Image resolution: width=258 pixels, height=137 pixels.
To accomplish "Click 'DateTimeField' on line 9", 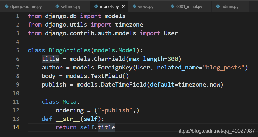I will point(124,84).
